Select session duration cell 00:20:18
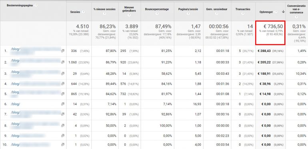 coord(222,104)
